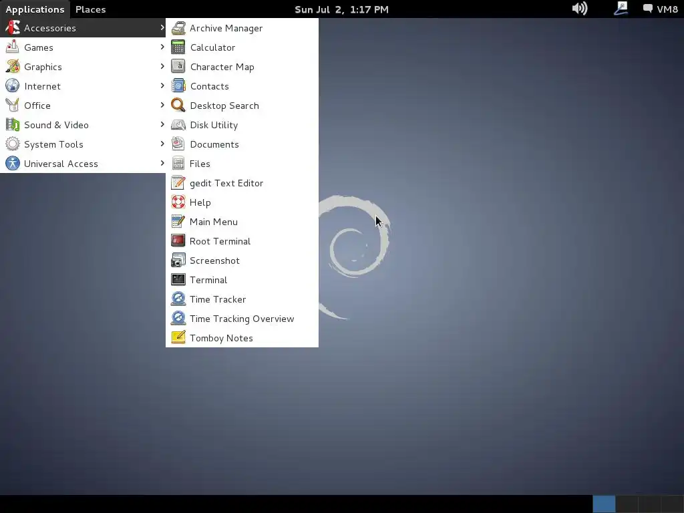Launch Calculator from its label
This screenshot has height=513, width=684.
[x=213, y=47]
